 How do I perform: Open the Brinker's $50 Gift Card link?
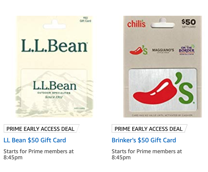[144, 140]
